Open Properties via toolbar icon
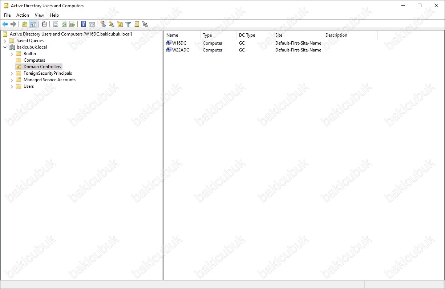The height and width of the screenshot is (289, 445). point(56,24)
